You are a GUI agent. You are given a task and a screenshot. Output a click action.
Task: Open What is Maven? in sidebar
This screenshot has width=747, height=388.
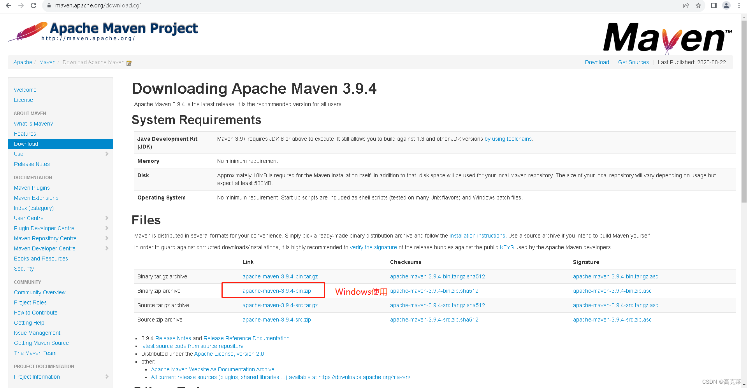click(x=33, y=124)
